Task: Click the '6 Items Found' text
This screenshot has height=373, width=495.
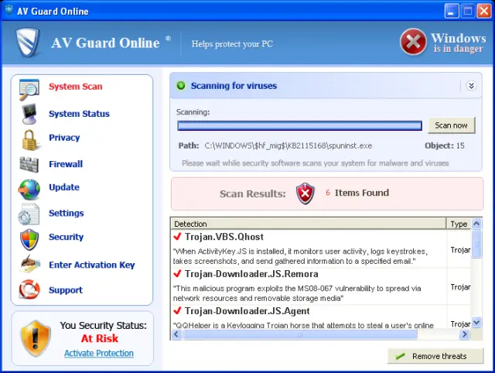Action: [357, 193]
